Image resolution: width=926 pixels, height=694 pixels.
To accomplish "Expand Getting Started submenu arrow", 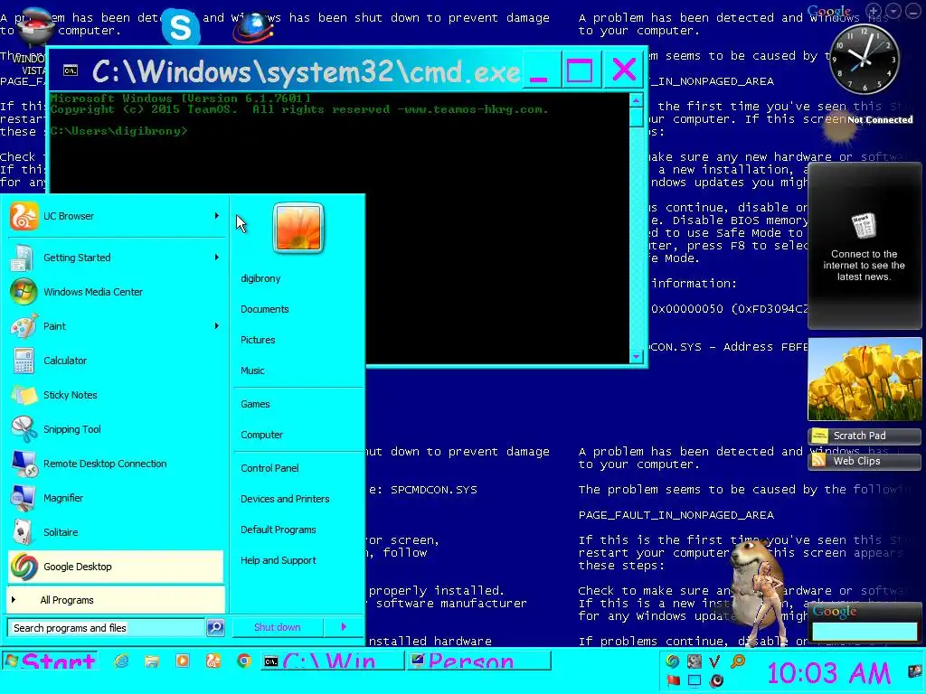I will coord(217,258).
